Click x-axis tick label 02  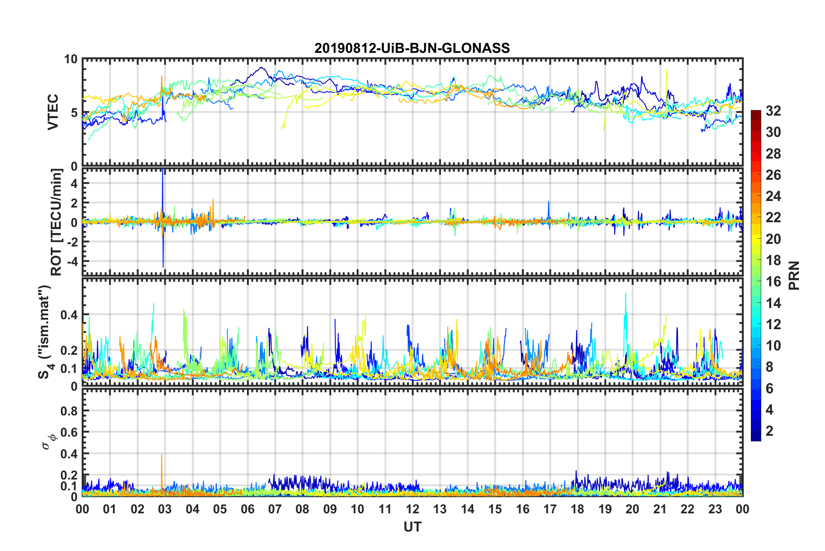pos(137,509)
